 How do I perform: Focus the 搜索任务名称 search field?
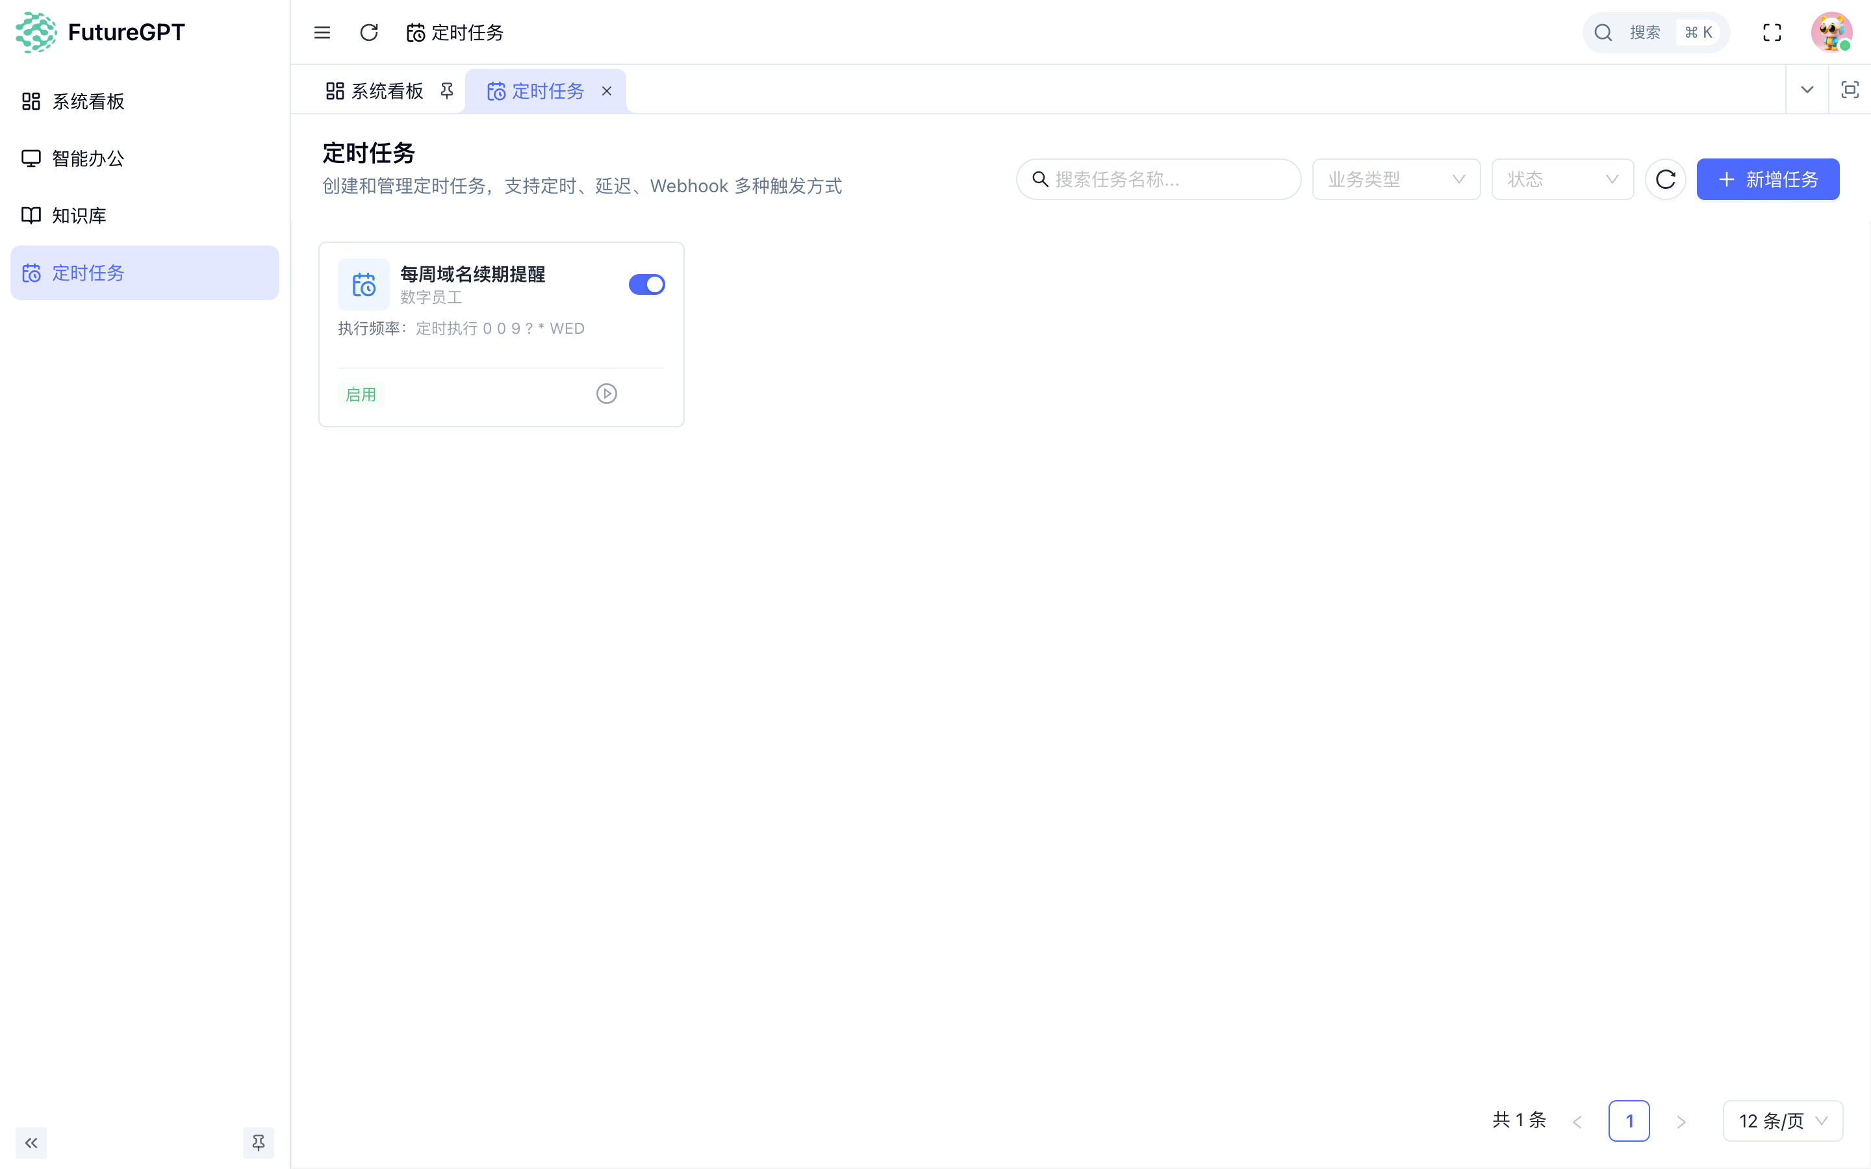point(1158,179)
